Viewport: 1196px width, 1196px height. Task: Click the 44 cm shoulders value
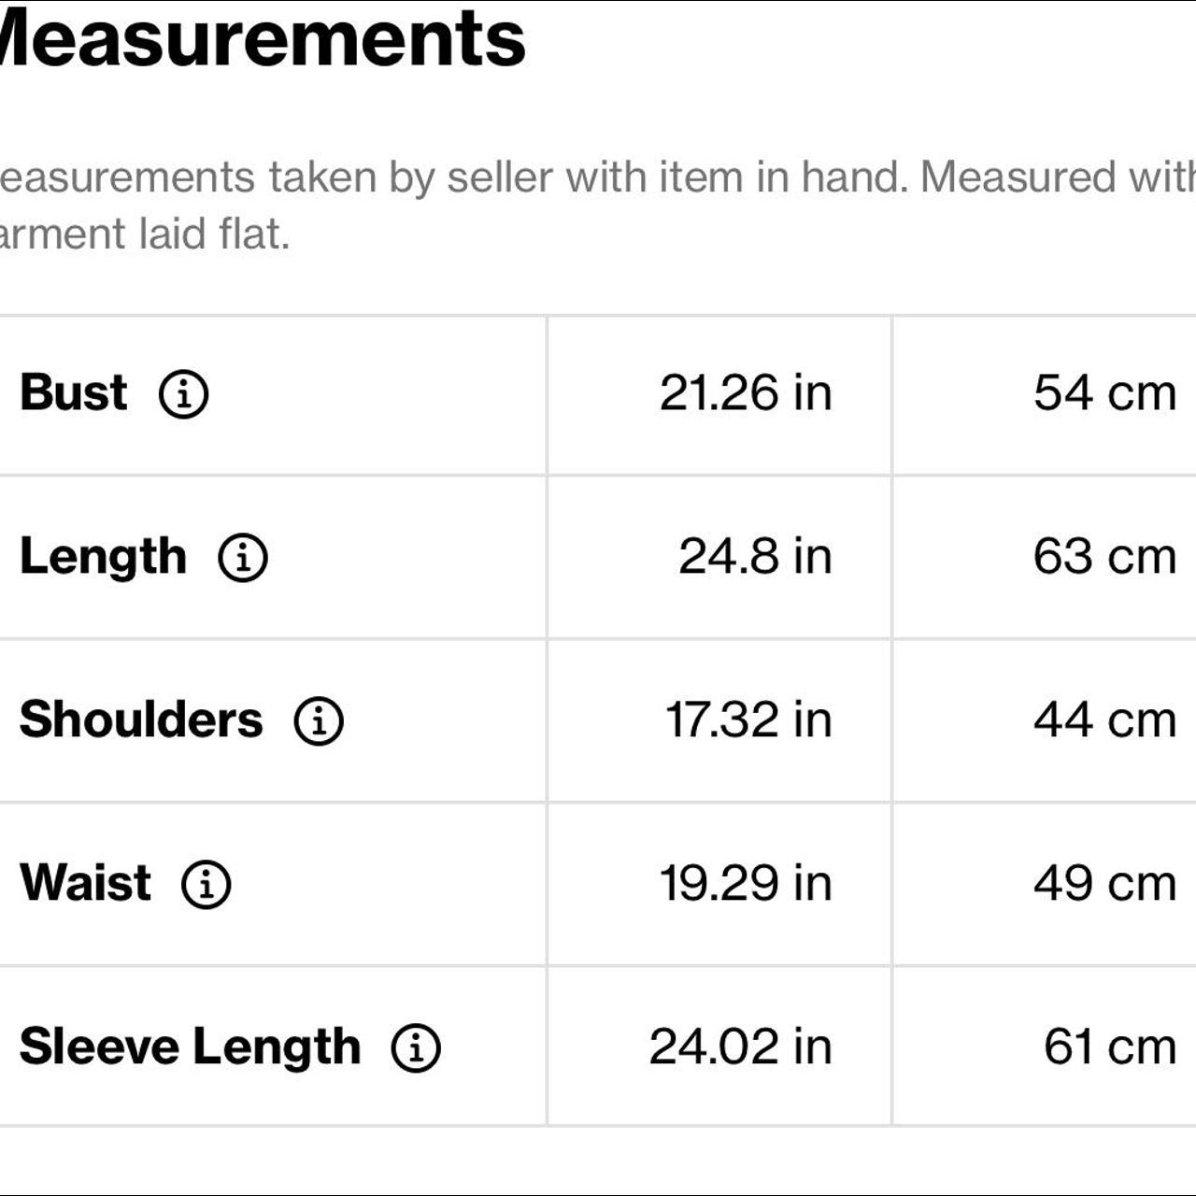(1104, 719)
